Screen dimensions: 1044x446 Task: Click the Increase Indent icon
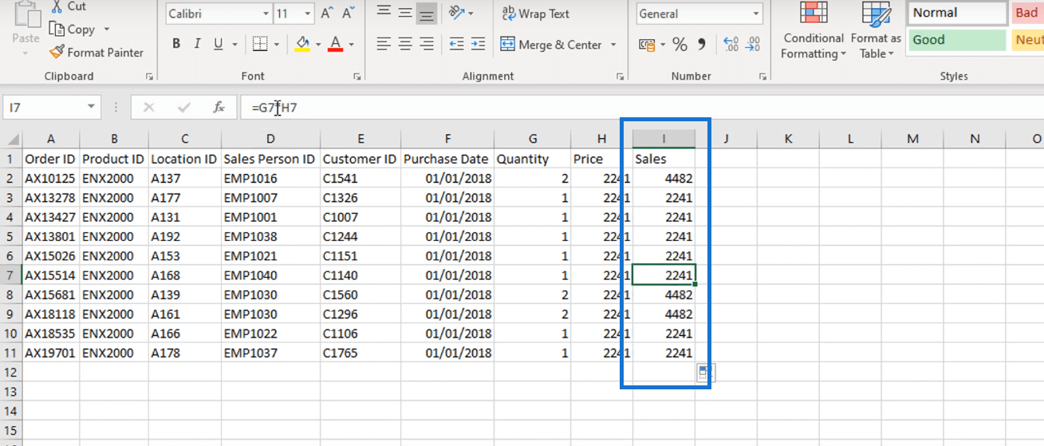click(x=478, y=44)
